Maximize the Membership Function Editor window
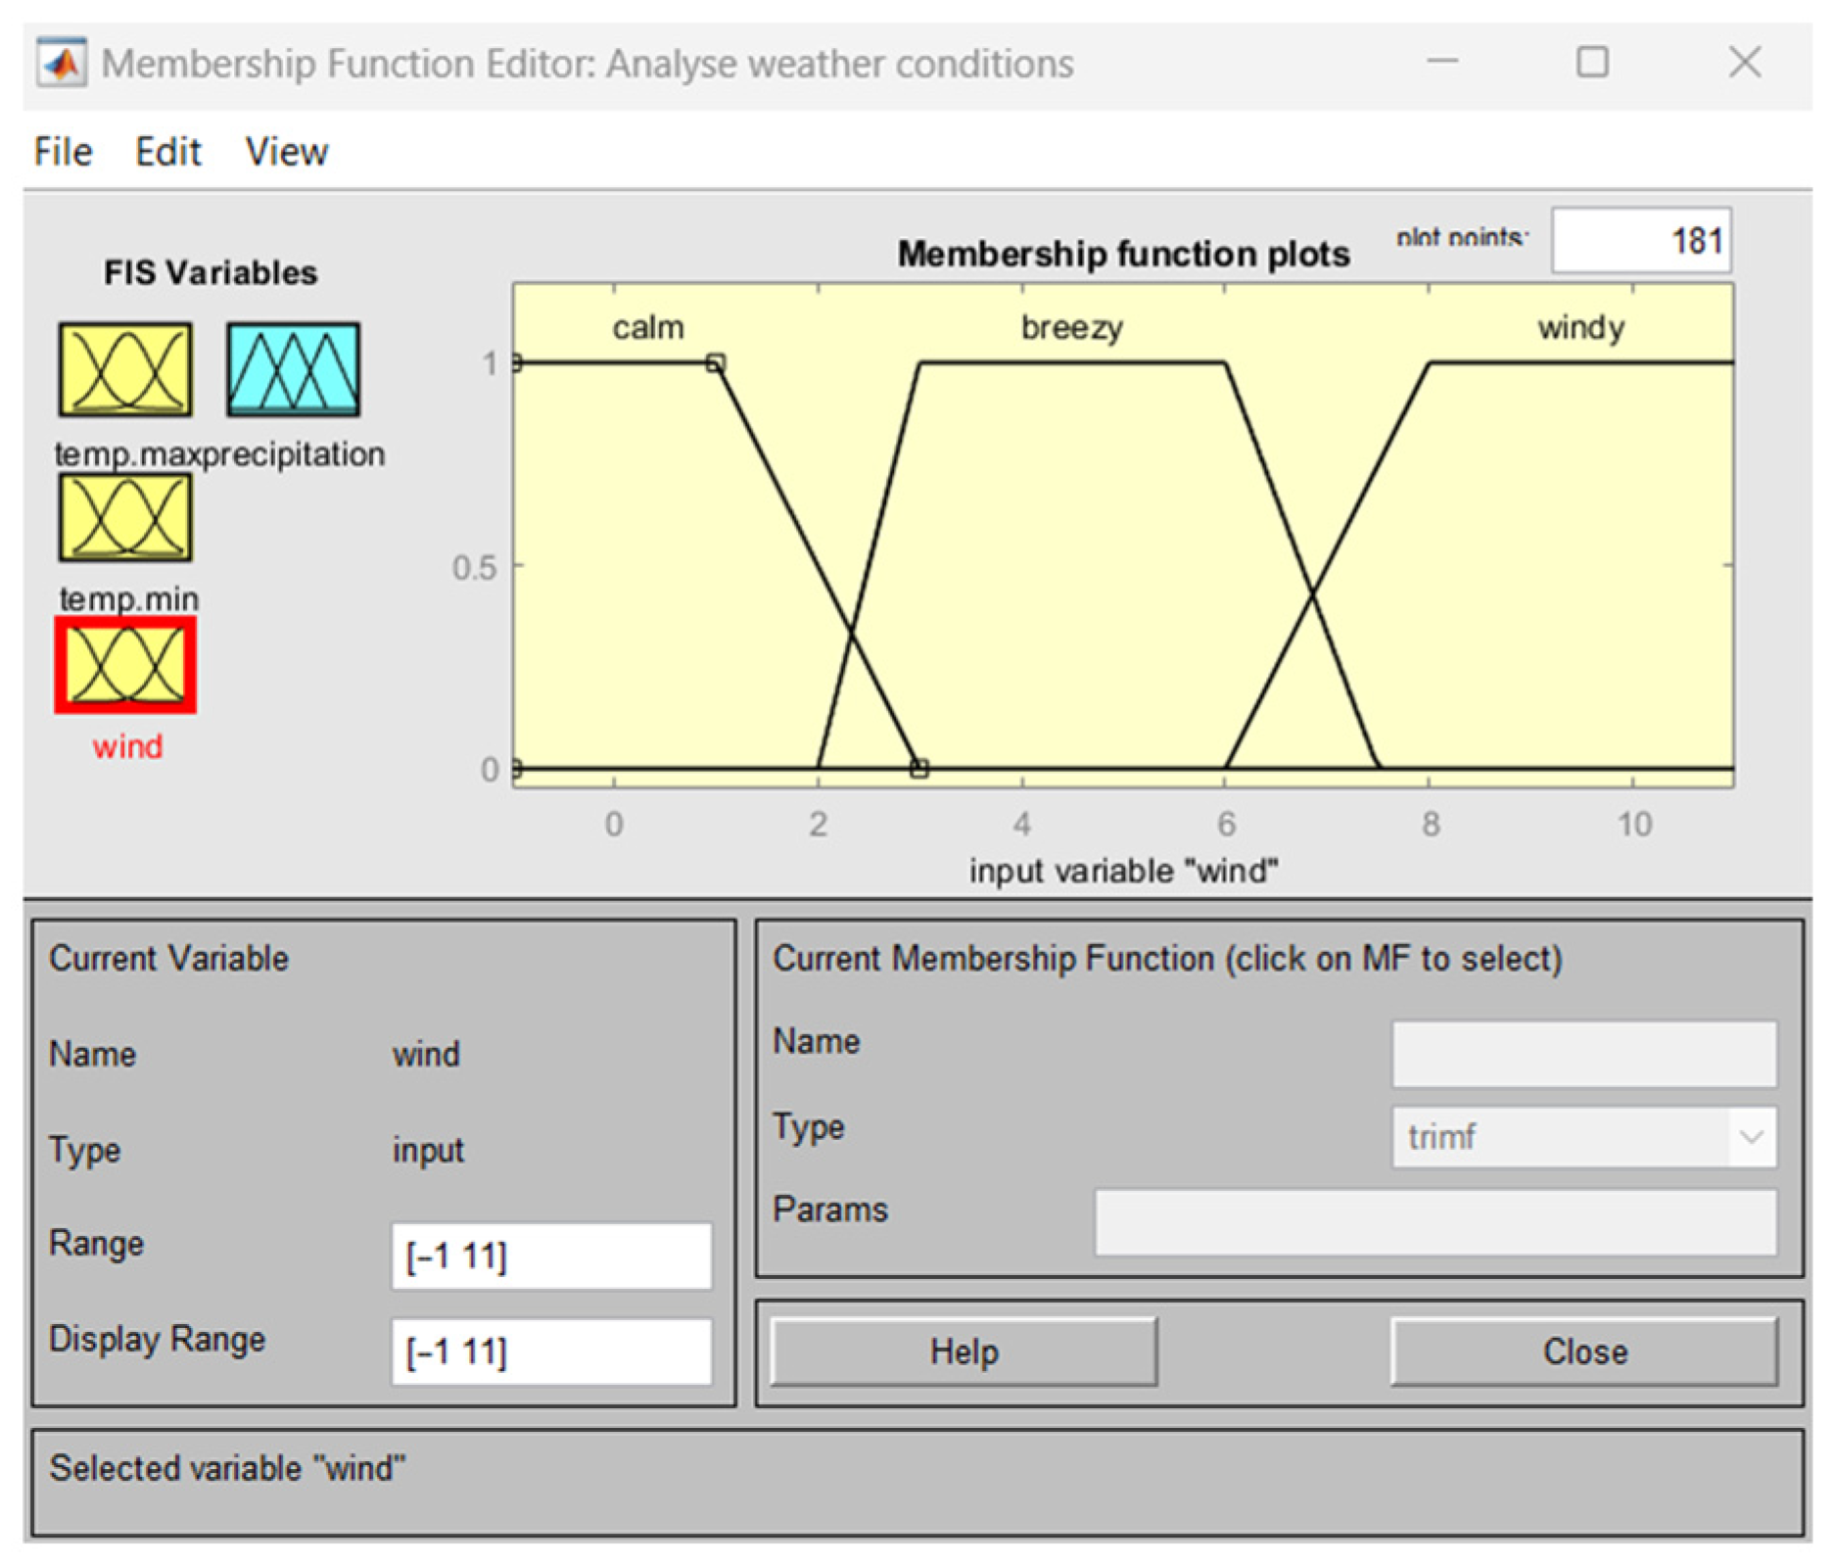 tap(1592, 63)
